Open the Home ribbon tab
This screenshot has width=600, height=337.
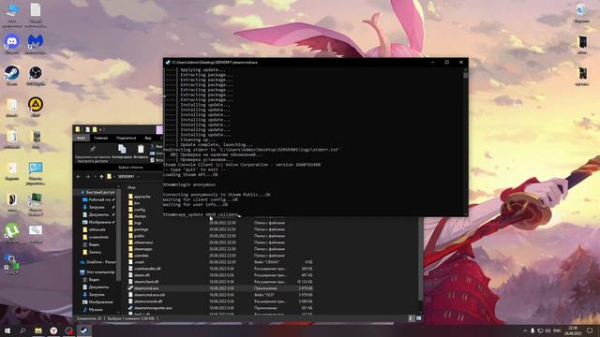[x=101, y=138]
